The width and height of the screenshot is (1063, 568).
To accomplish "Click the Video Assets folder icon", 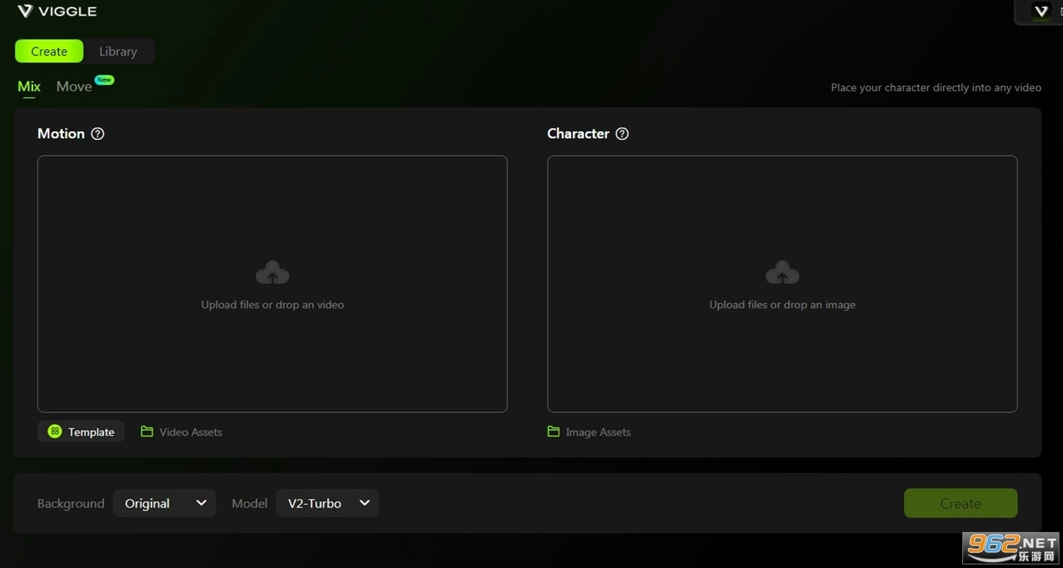I will (x=147, y=431).
